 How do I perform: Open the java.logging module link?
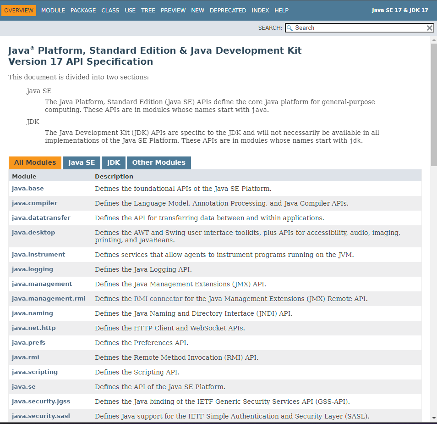pos(33,269)
